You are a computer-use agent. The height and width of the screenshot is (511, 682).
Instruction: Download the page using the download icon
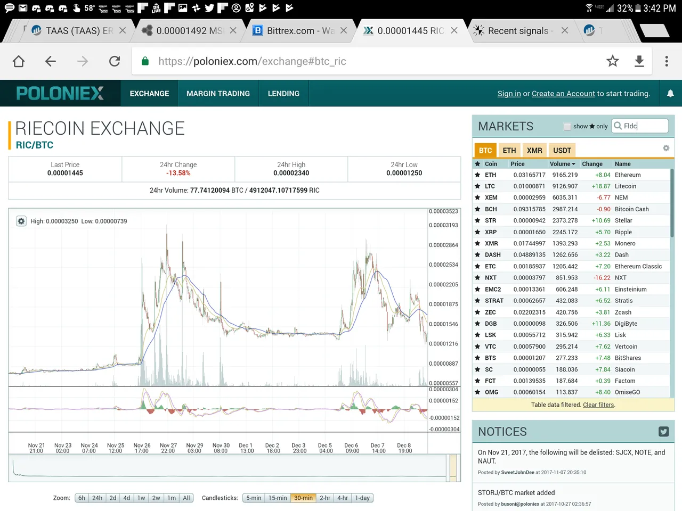click(x=639, y=61)
